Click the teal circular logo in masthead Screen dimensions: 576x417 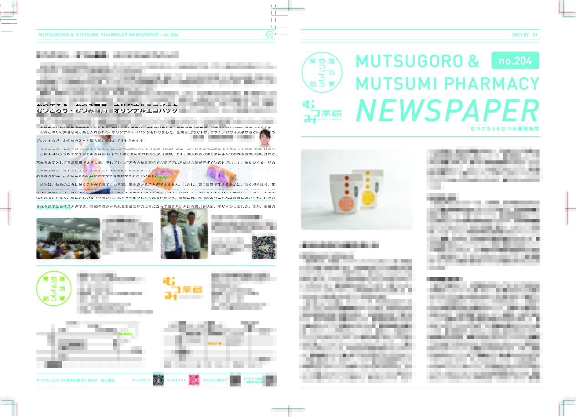(322, 72)
